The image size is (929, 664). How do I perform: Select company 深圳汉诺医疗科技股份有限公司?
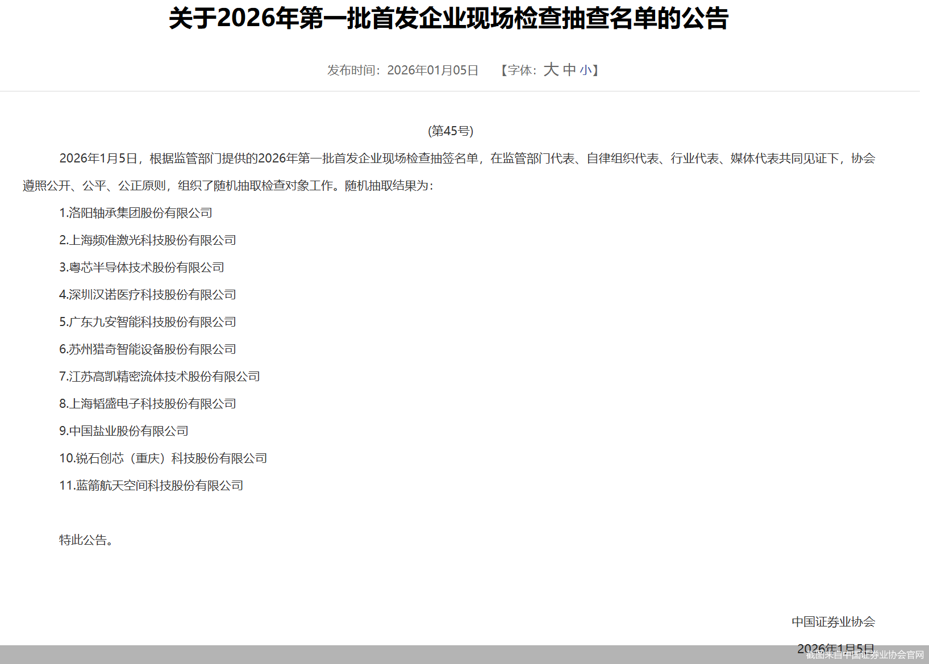click(148, 294)
